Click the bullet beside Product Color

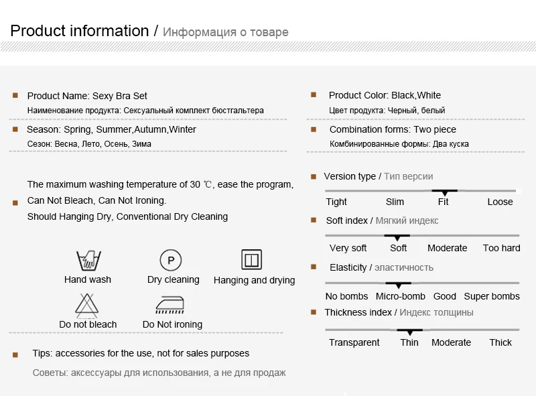pyautogui.click(x=314, y=94)
